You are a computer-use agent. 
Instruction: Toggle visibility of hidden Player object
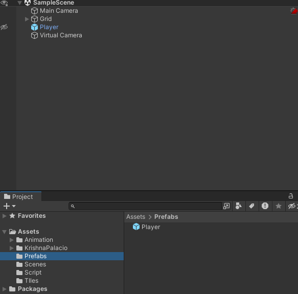[x=4, y=27]
